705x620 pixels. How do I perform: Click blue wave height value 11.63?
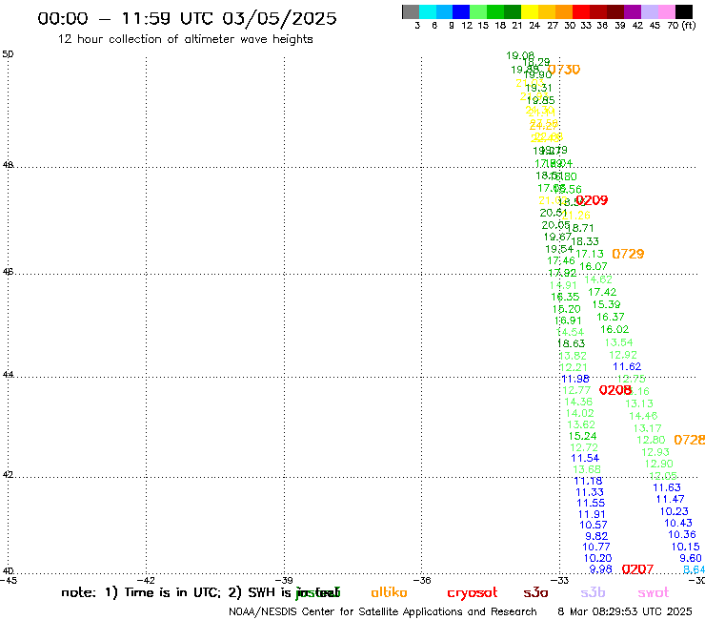[x=667, y=487]
